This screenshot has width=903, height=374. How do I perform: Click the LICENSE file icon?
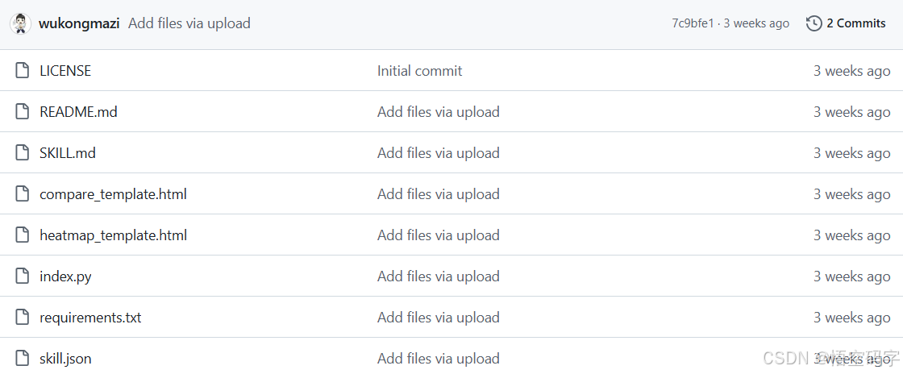pyautogui.click(x=22, y=71)
